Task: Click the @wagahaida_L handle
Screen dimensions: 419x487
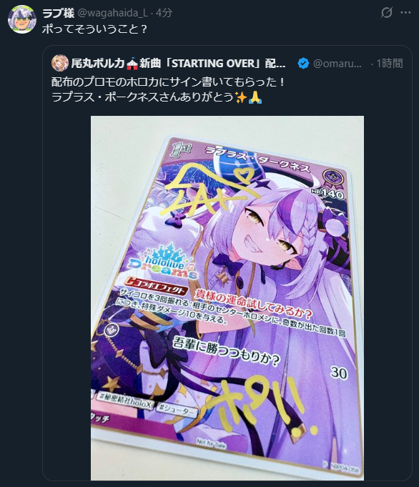Action: click(113, 13)
